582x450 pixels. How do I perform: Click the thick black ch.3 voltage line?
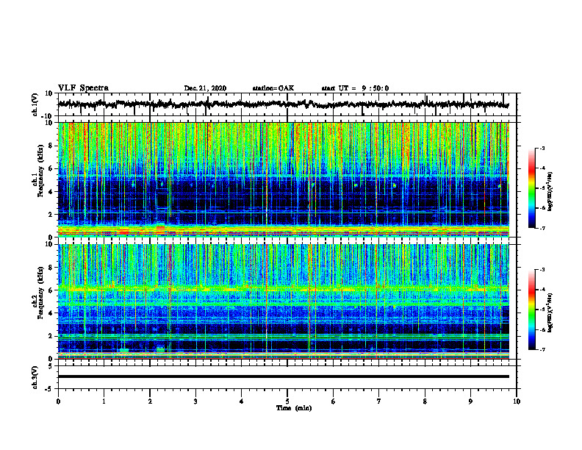coord(284,376)
